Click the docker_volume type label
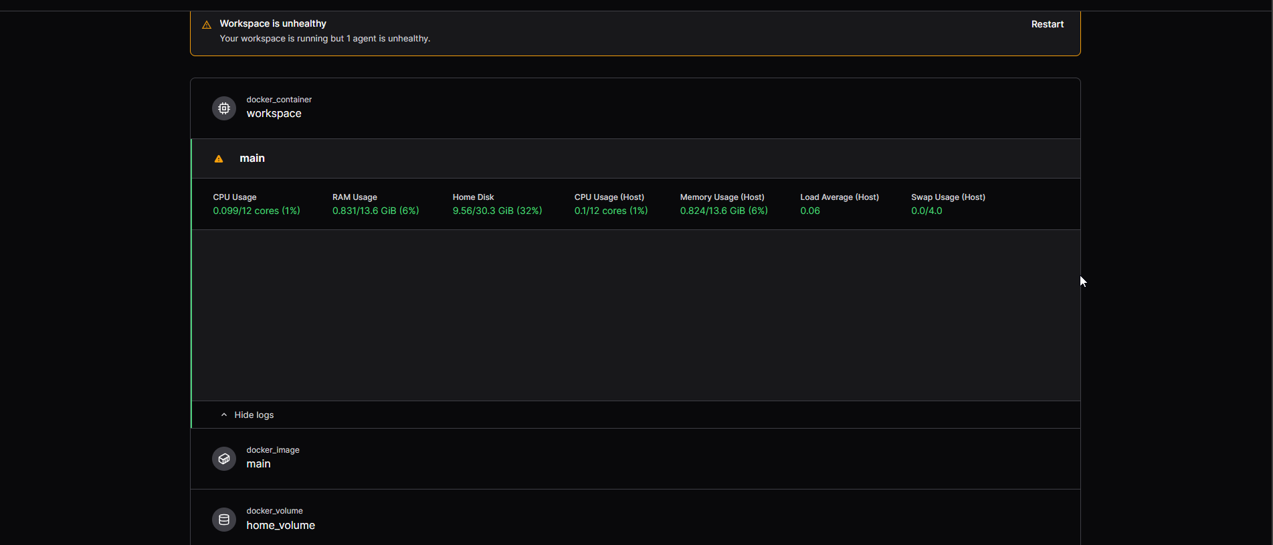 [274, 511]
